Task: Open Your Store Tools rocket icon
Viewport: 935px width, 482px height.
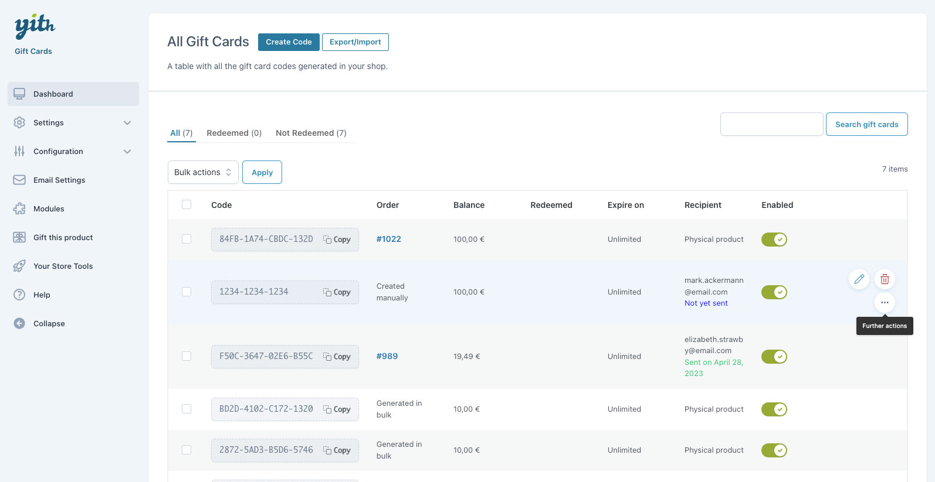Action: tap(19, 266)
